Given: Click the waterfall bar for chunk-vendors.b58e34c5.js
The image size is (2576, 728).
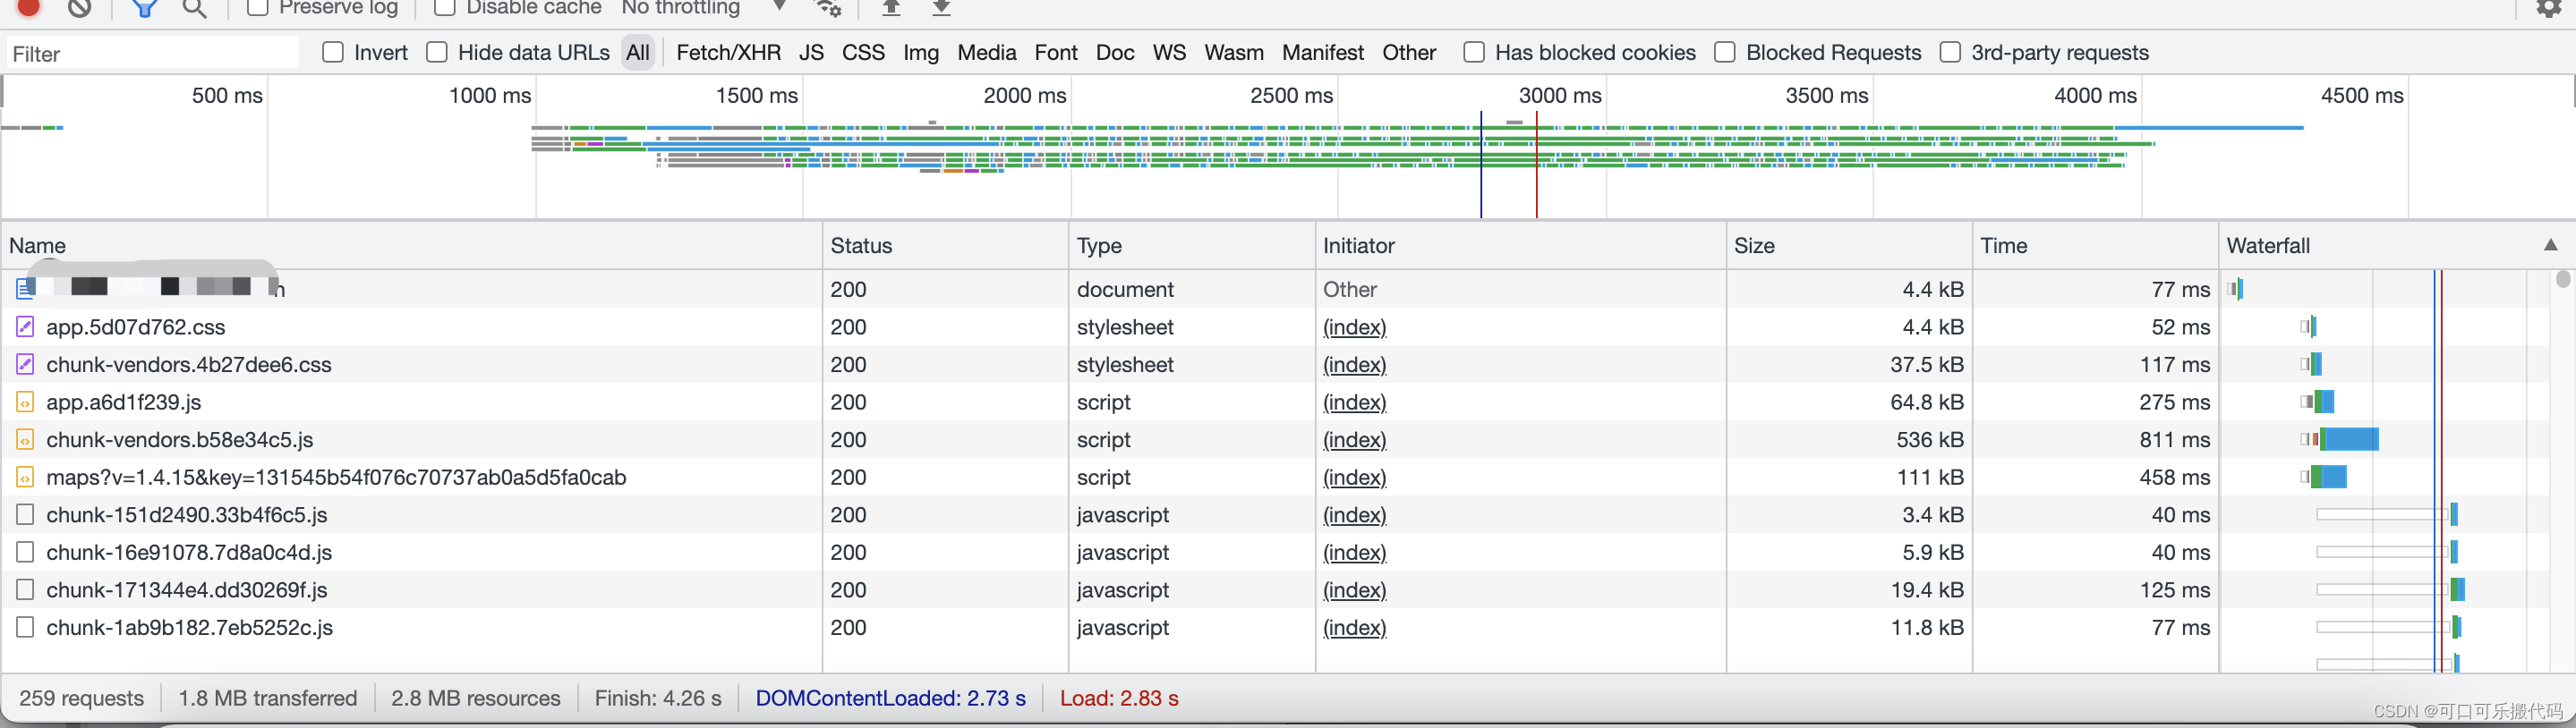Looking at the screenshot, I should (2348, 439).
